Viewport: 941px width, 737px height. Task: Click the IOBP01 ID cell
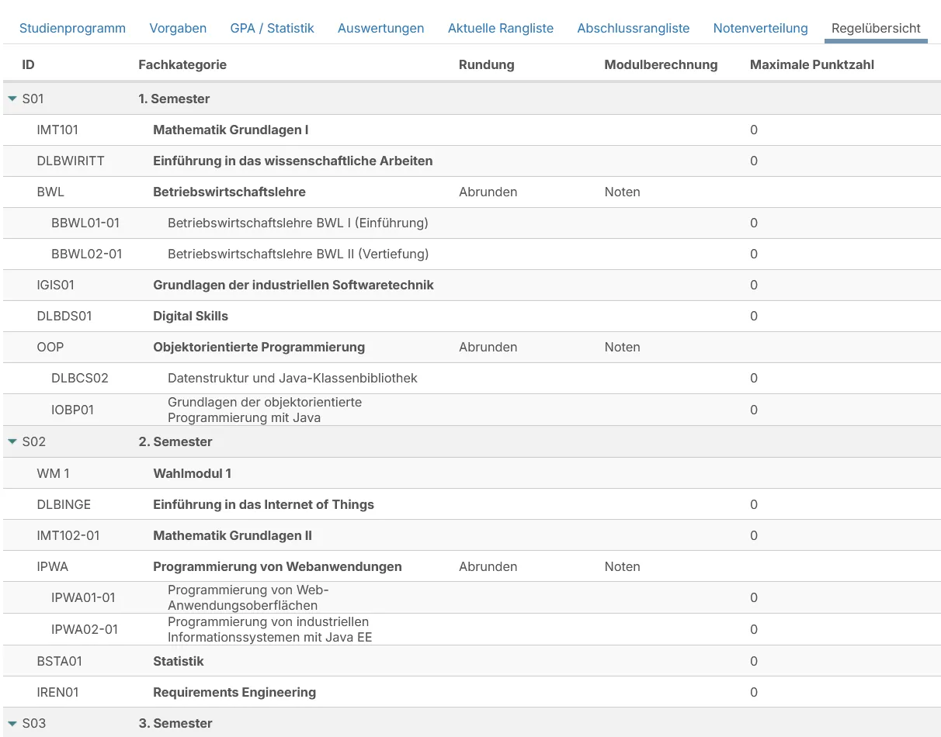[x=72, y=410]
